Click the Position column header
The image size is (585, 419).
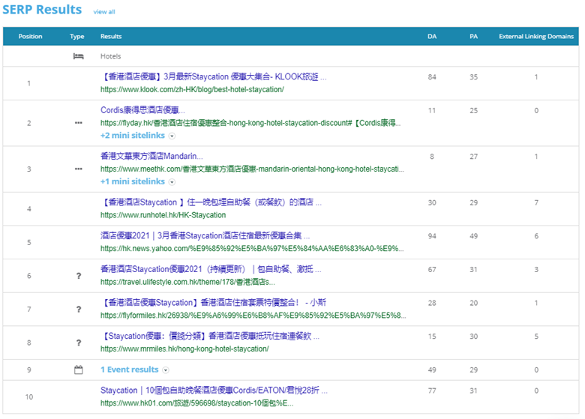30,37
